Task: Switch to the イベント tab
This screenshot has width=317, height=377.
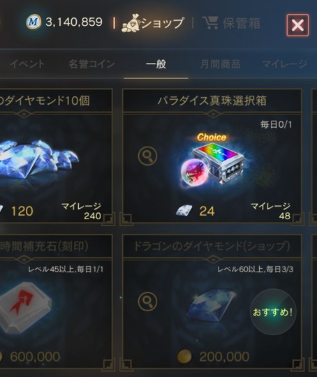Action: point(27,64)
